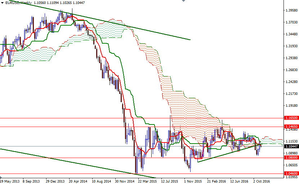Screen dimensions: 299x184
Task: Click the 1.34480 price scale value
Action: coord(292,34)
